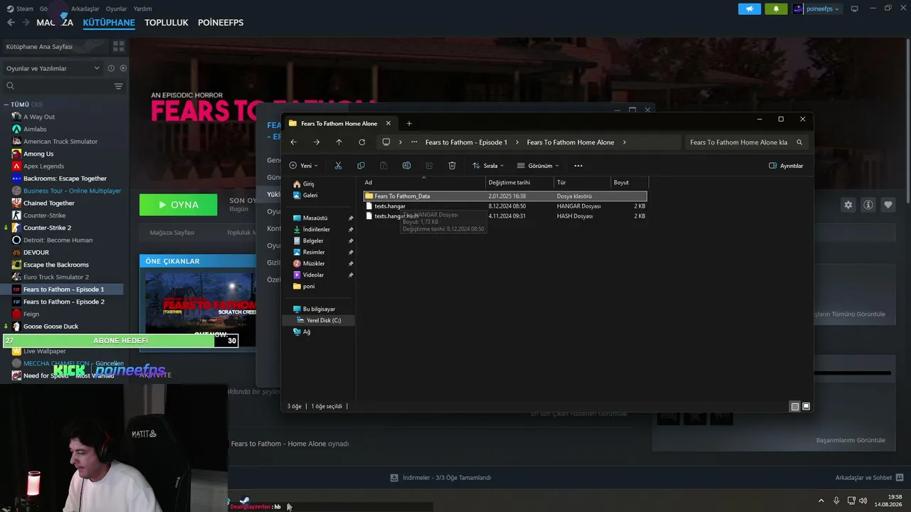Switch Explorer to large thumbnails layout icon
Viewport: 911px width, 512px height.
[x=806, y=407]
